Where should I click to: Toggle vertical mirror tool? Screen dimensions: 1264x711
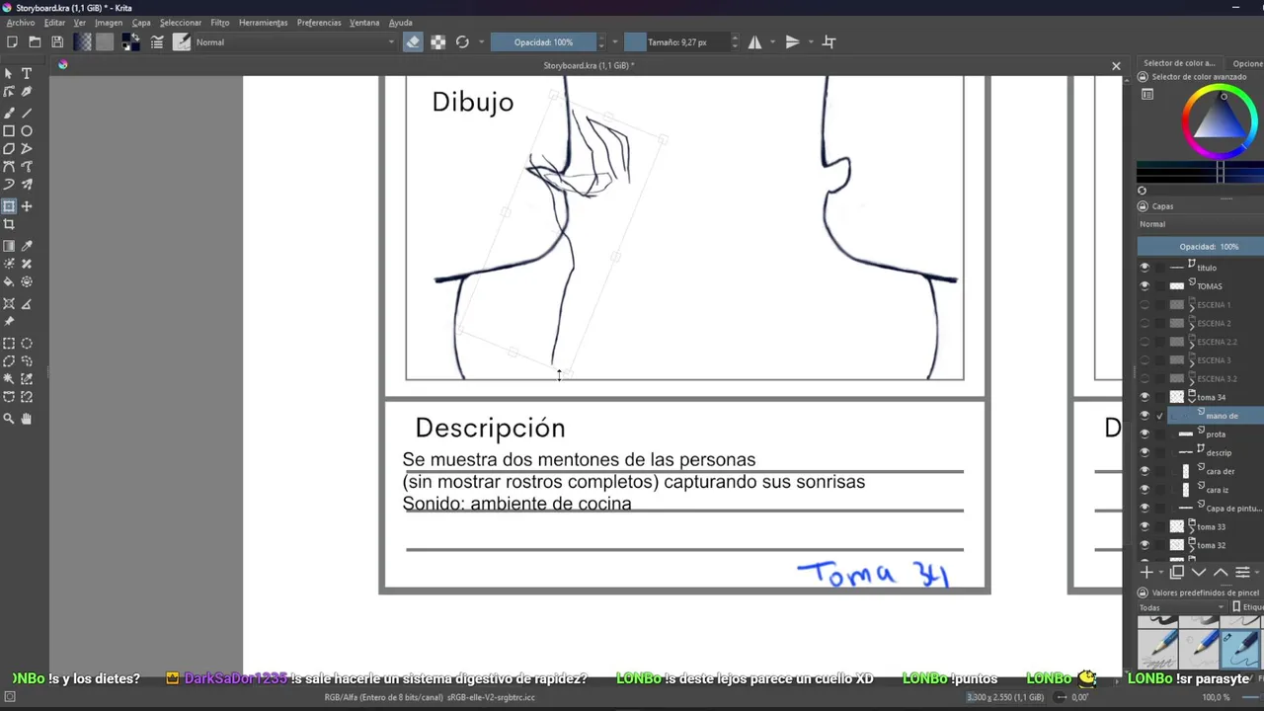pyautogui.click(x=792, y=42)
